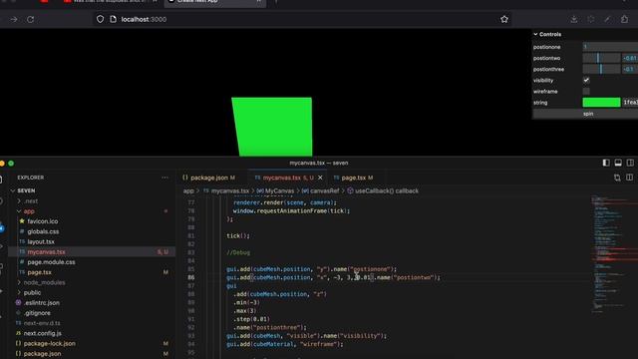Reload the localhost page in browser

click(30, 19)
